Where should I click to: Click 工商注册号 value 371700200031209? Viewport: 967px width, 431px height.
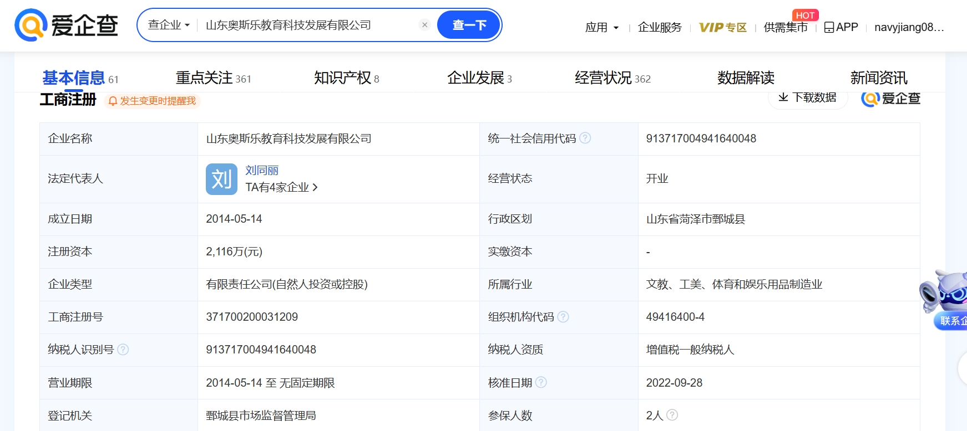click(x=252, y=317)
